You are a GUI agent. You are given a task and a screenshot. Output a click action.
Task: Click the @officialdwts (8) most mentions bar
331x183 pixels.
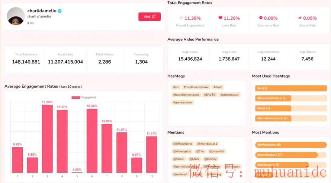point(291,145)
